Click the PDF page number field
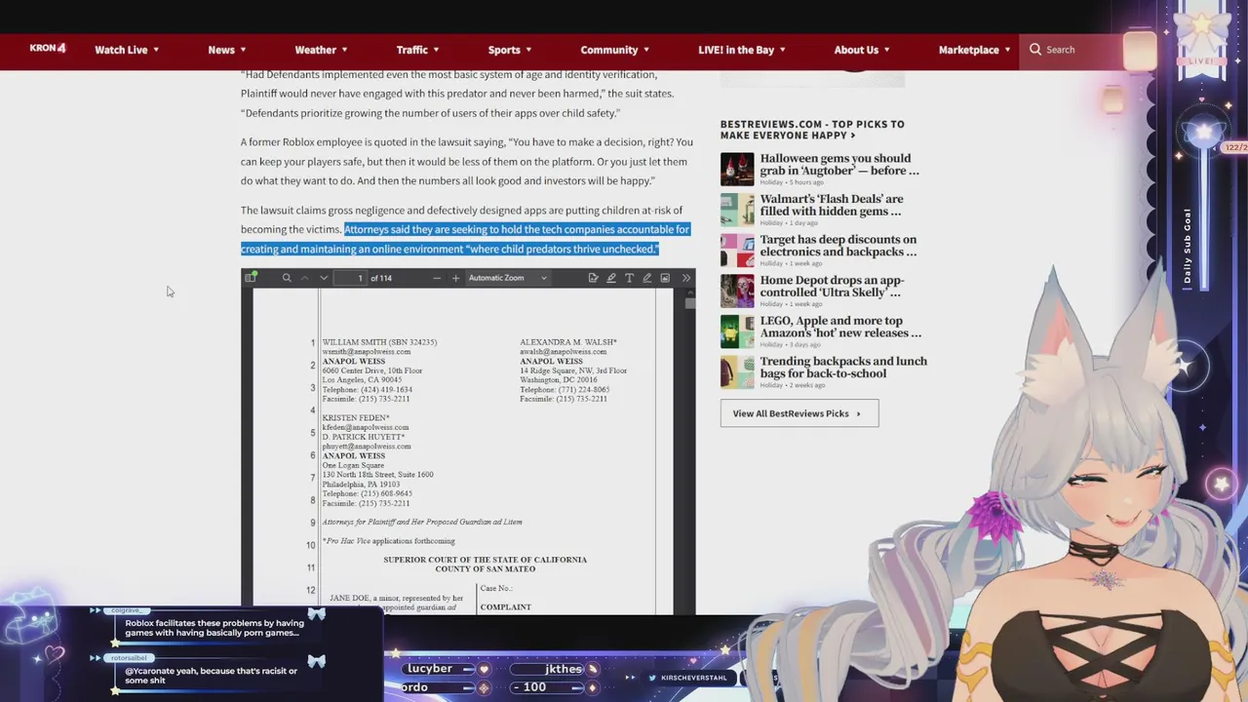This screenshot has height=702, width=1248. pos(350,278)
